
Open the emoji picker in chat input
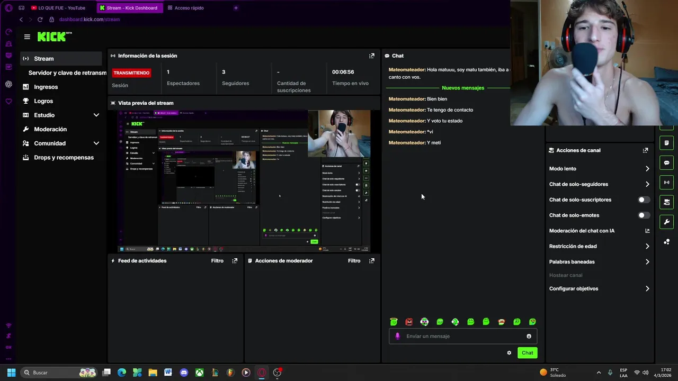tap(529, 336)
